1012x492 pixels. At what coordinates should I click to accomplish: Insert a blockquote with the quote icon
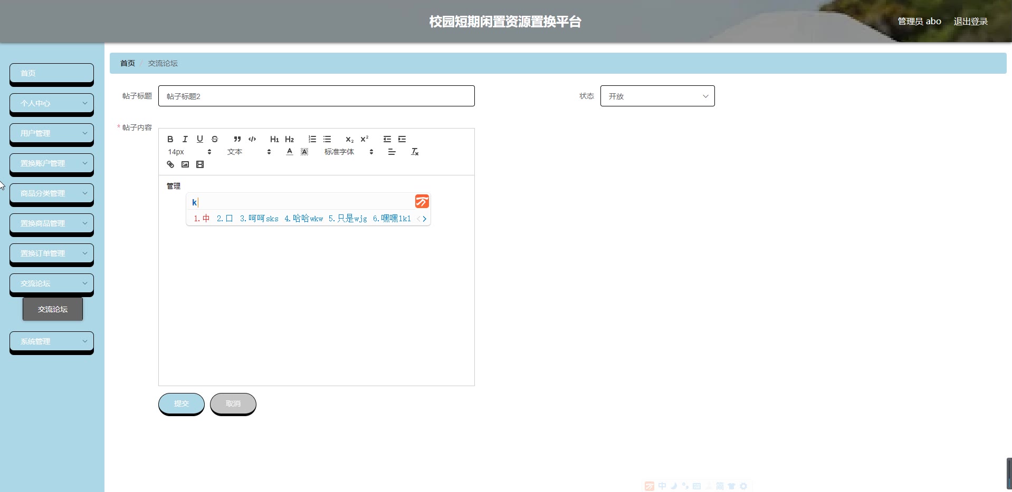coord(237,139)
